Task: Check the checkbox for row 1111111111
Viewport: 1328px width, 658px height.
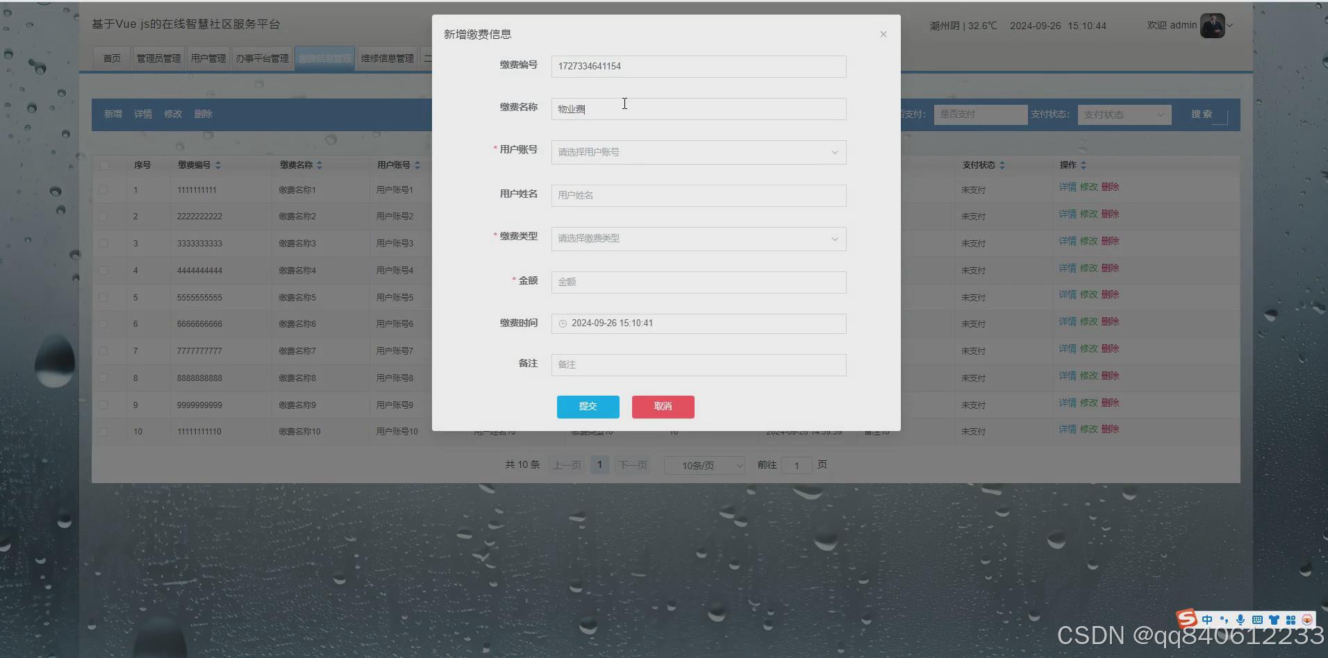Action: tap(103, 189)
